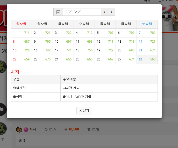Click the calendar icon beside date field
Screen dimensions: 178x148
click(58, 12)
